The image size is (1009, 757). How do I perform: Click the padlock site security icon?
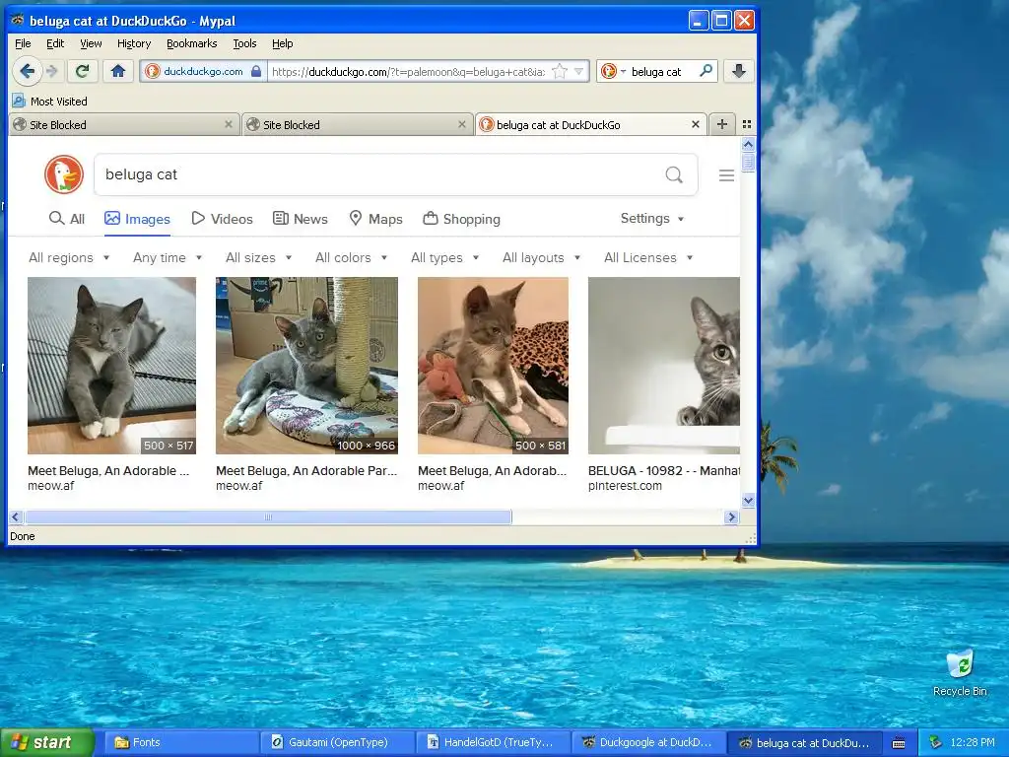click(x=256, y=71)
